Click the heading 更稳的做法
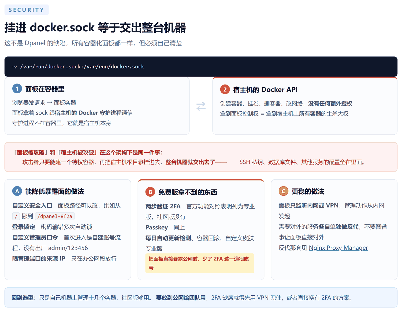This screenshot has height=312, width=402. coord(308,192)
